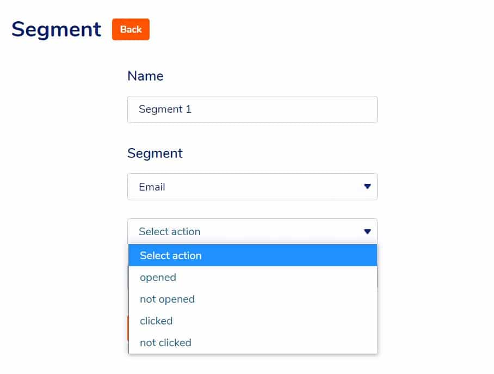Click the arrow icon on Select action dropdown
This screenshot has width=494, height=374.
367,231
